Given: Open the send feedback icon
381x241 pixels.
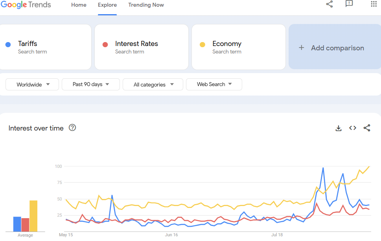Looking at the screenshot, I should click(x=349, y=4).
